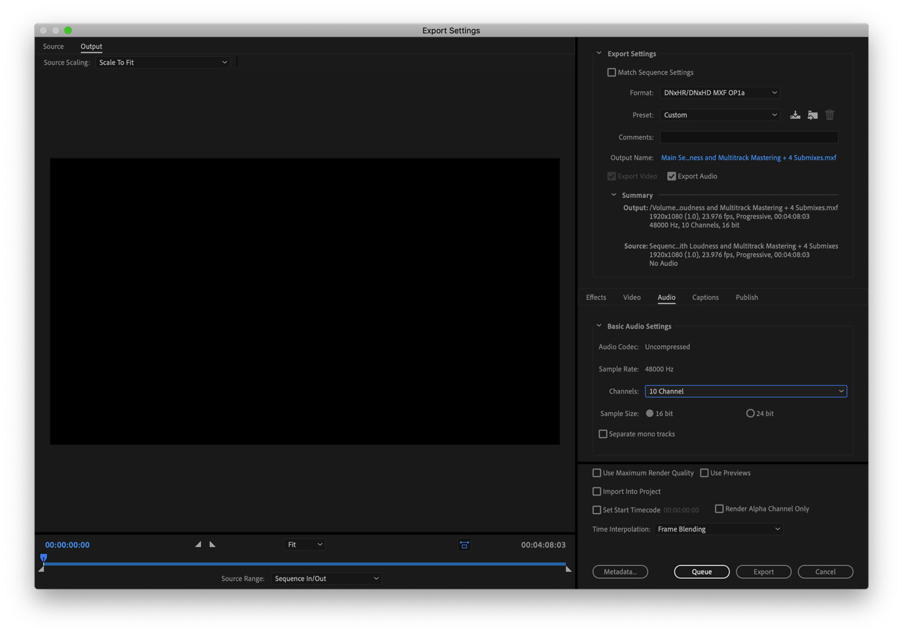The height and width of the screenshot is (635, 903).
Task: Collapse the Basic Audio Settings section
Action: point(599,325)
